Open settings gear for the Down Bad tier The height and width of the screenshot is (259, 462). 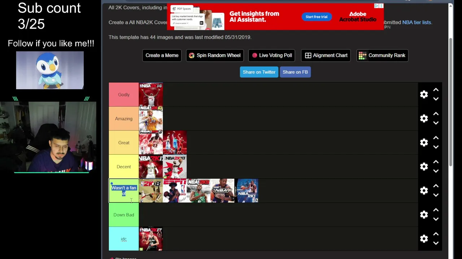424,215
